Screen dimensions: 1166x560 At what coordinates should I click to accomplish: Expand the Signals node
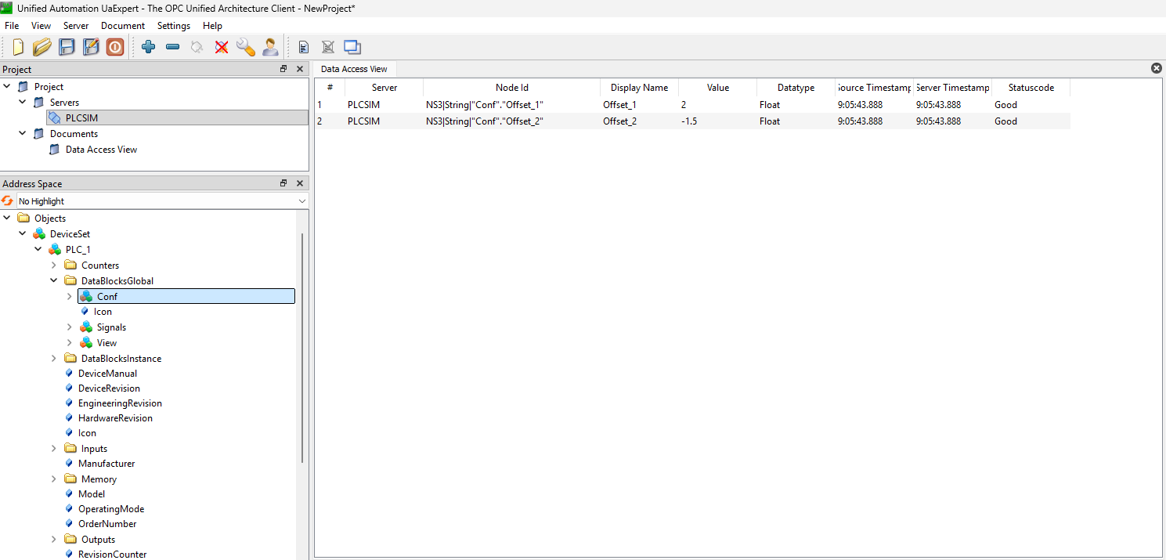[70, 327]
